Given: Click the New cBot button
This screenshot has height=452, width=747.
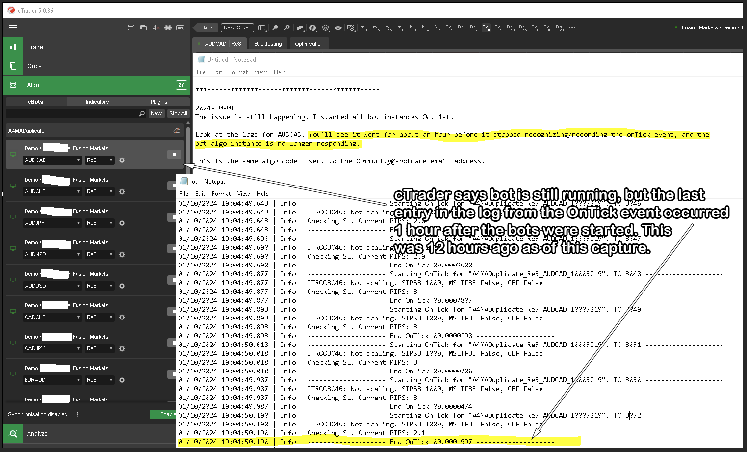Looking at the screenshot, I should [x=156, y=113].
